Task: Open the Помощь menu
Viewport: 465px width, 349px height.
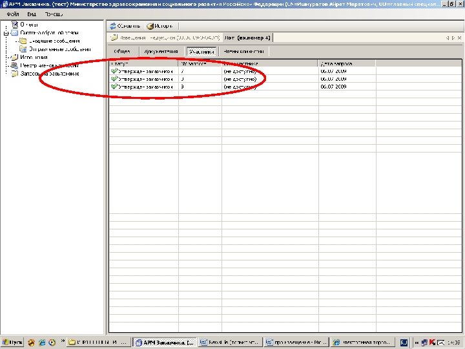Action: [54, 14]
